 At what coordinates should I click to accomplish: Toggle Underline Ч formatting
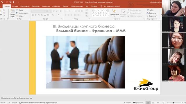pyautogui.click(x=39, y=15)
